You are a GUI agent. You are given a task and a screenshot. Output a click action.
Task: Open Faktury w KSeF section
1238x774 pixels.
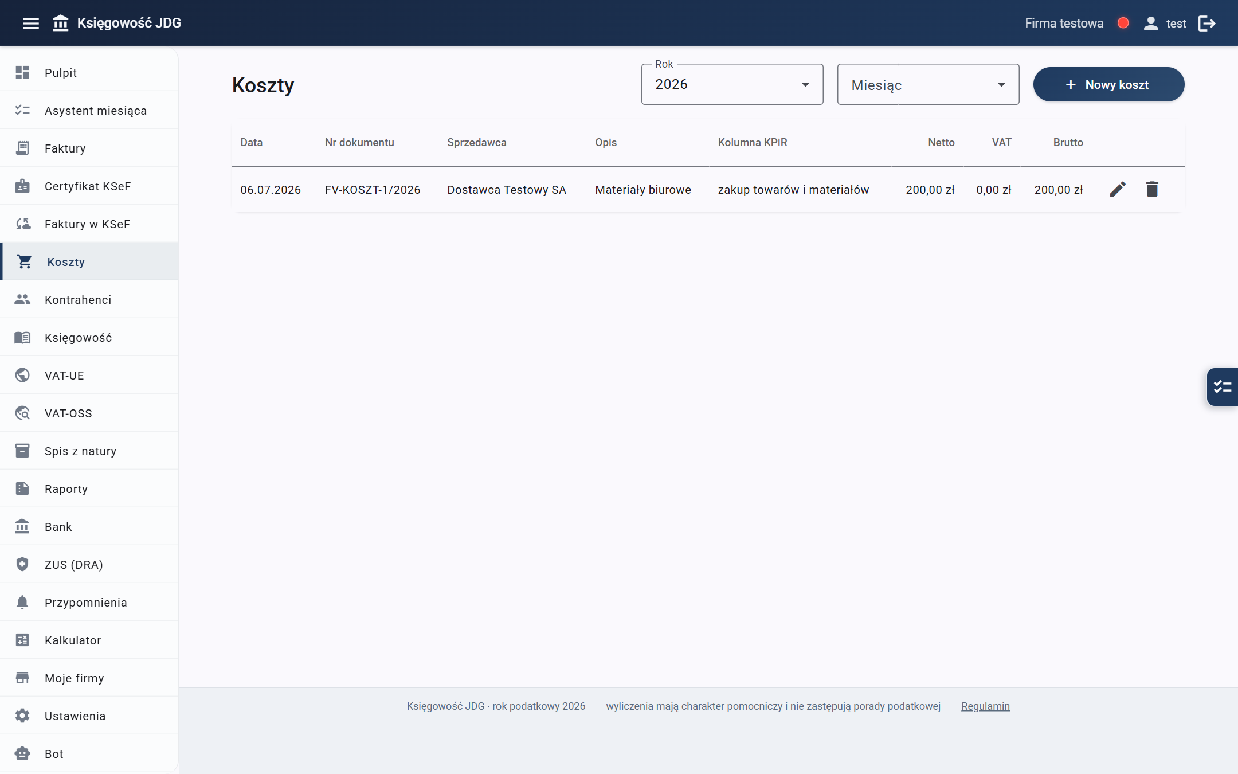pos(89,224)
